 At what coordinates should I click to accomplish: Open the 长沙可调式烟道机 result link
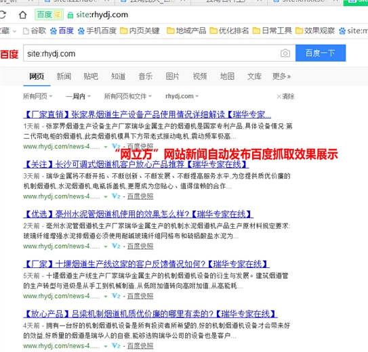(x=136, y=164)
